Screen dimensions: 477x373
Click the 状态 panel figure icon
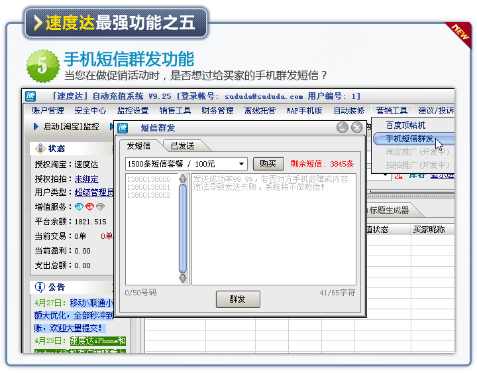click(x=40, y=149)
